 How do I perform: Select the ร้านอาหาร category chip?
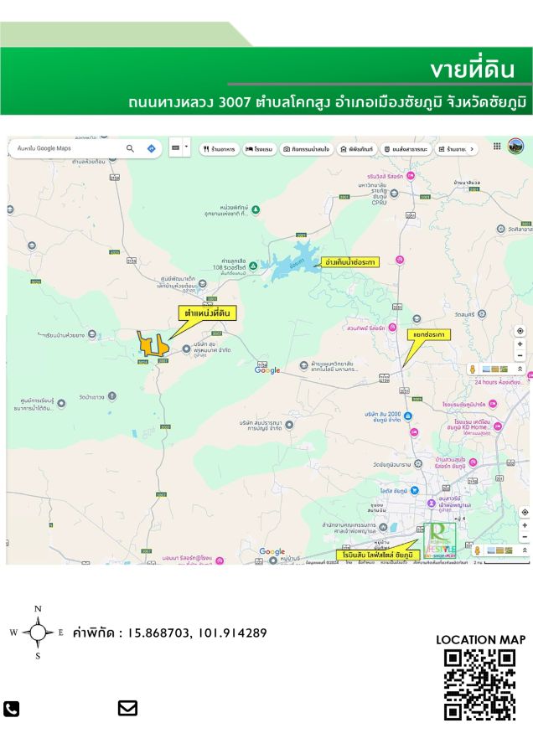219,149
